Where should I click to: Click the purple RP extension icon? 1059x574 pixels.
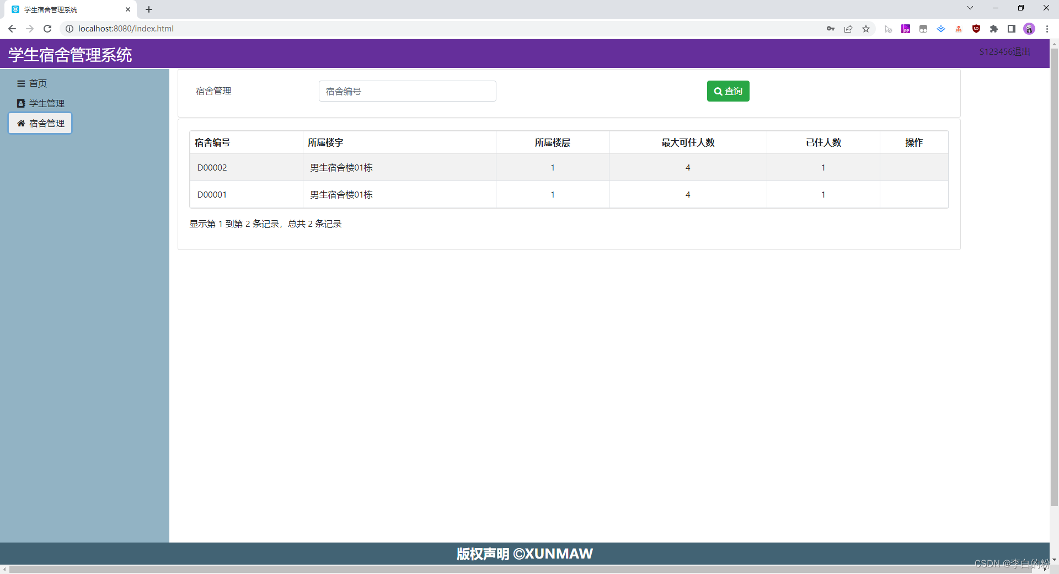click(x=906, y=29)
